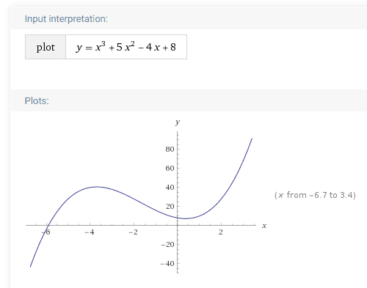Screen dimensions: 367x288
Task: Click the −4 tick label on x axis
Action: click(x=90, y=232)
